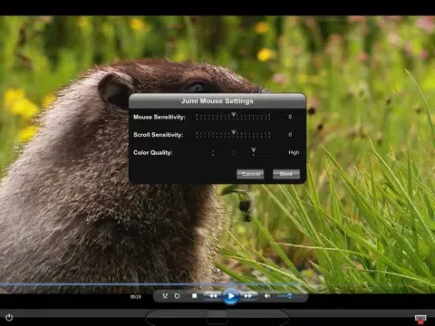Toggle shuffle in the media player
This screenshot has width=435, height=326.
click(165, 296)
